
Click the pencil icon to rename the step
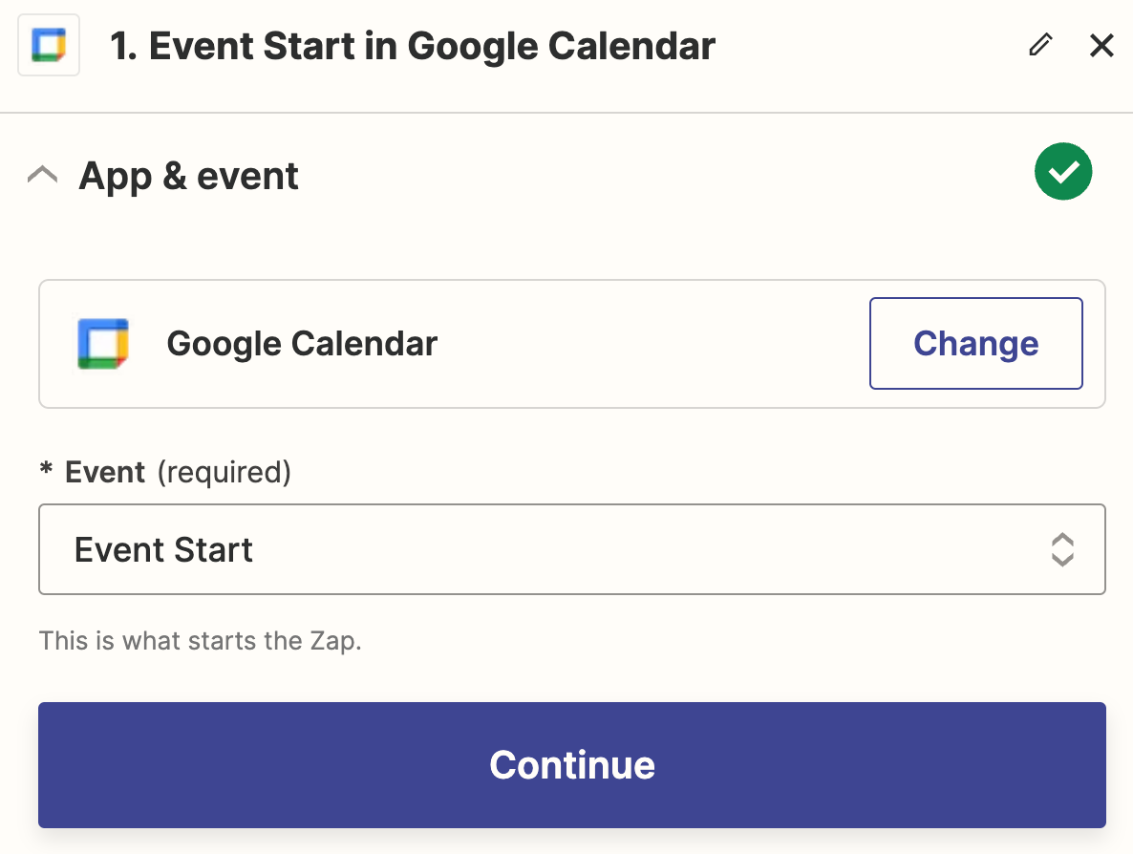coord(1040,45)
